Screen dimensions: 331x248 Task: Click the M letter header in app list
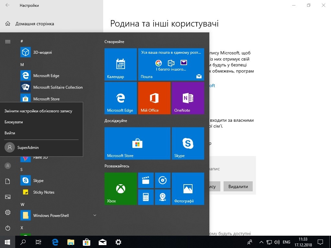22,64
